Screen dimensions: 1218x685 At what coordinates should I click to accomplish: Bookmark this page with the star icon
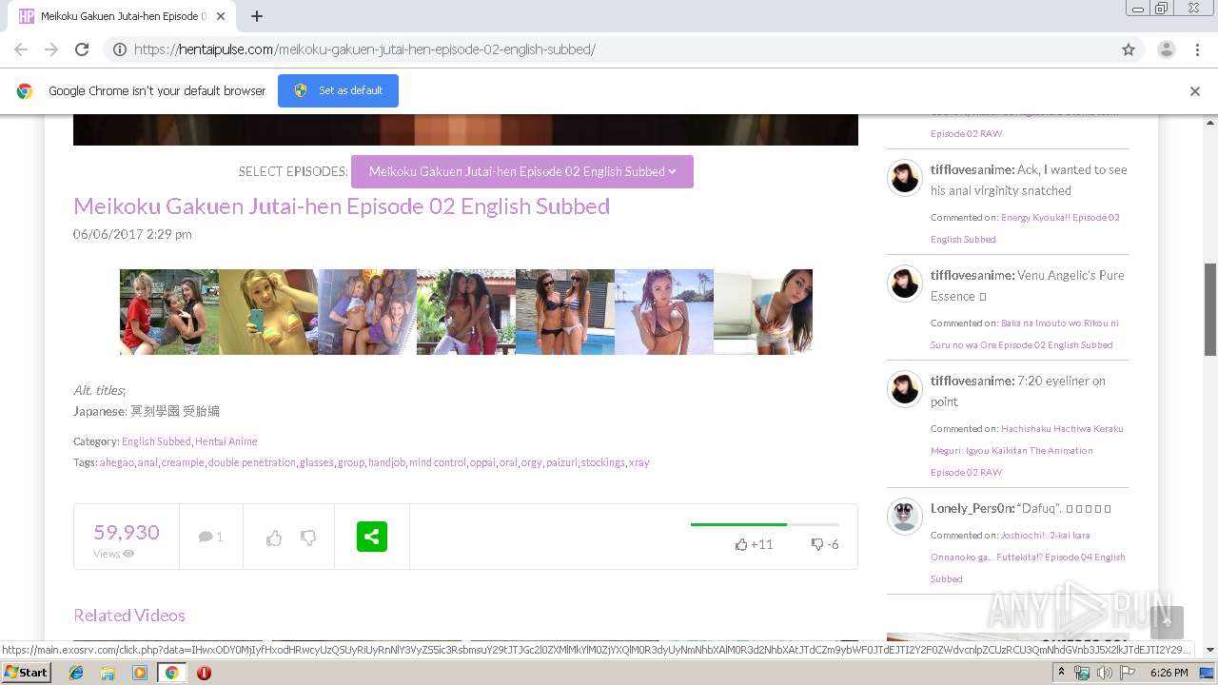pyautogui.click(x=1129, y=49)
